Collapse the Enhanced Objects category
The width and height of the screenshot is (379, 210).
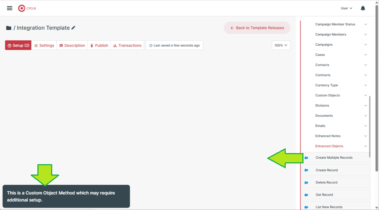click(x=341, y=146)
